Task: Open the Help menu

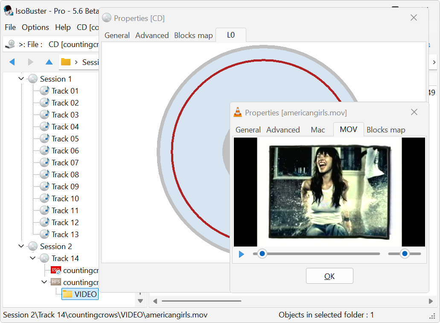Action: (63, 27)
